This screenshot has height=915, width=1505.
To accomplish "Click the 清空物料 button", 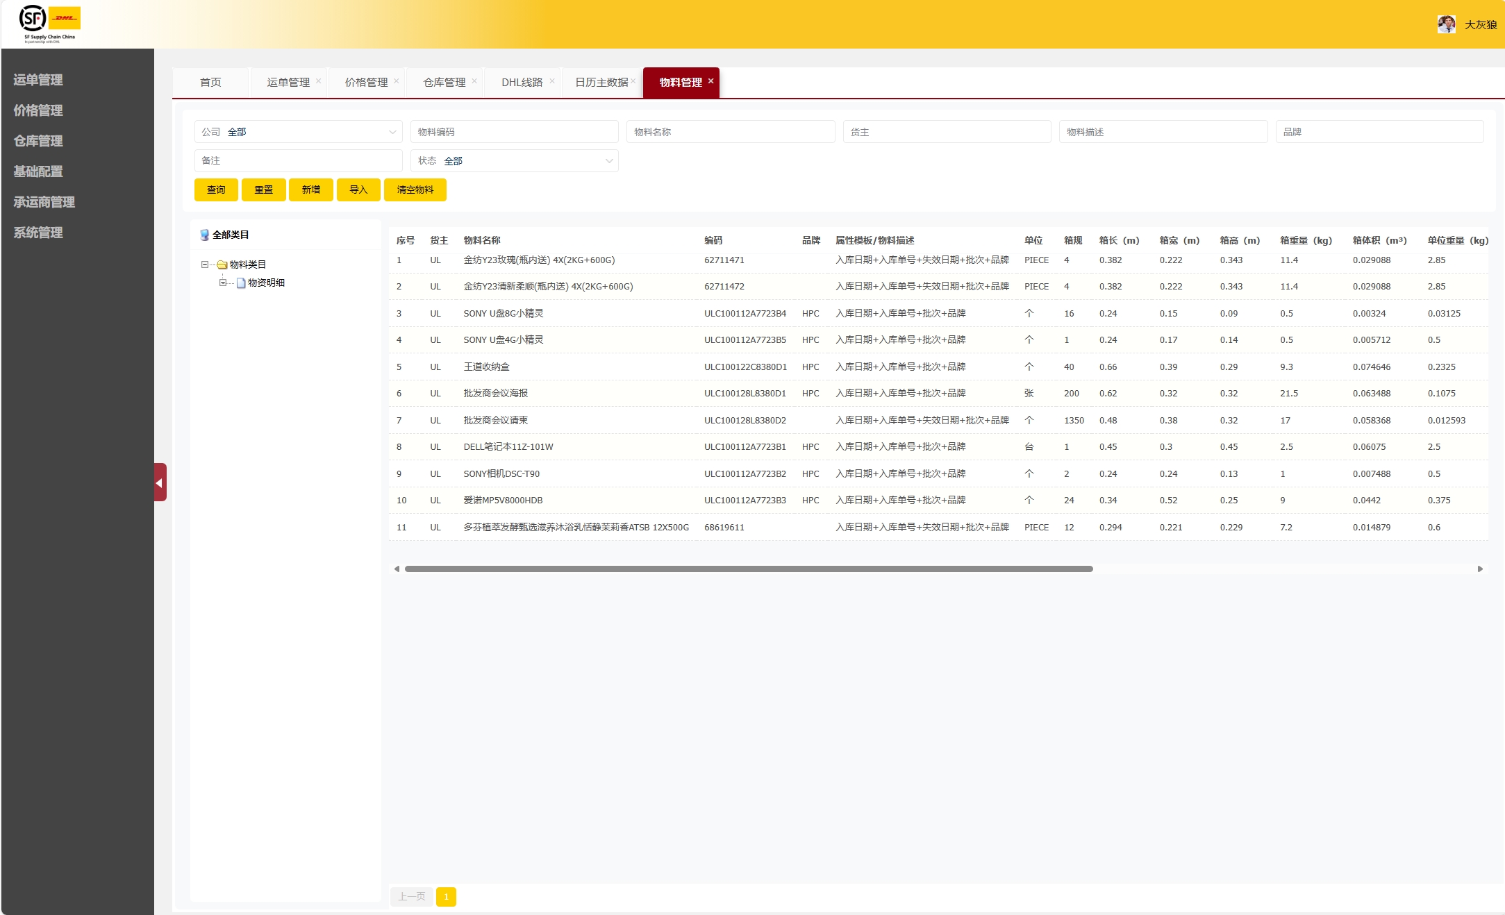I will (x=415, y=190).
